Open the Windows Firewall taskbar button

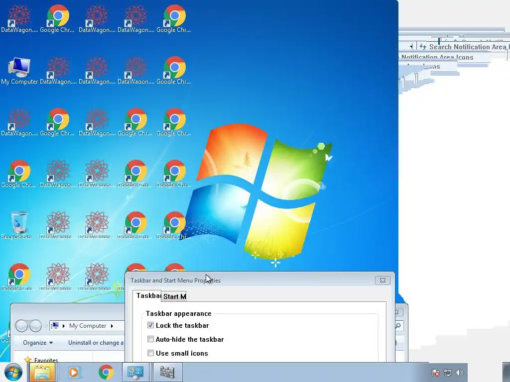click(167, 372)
